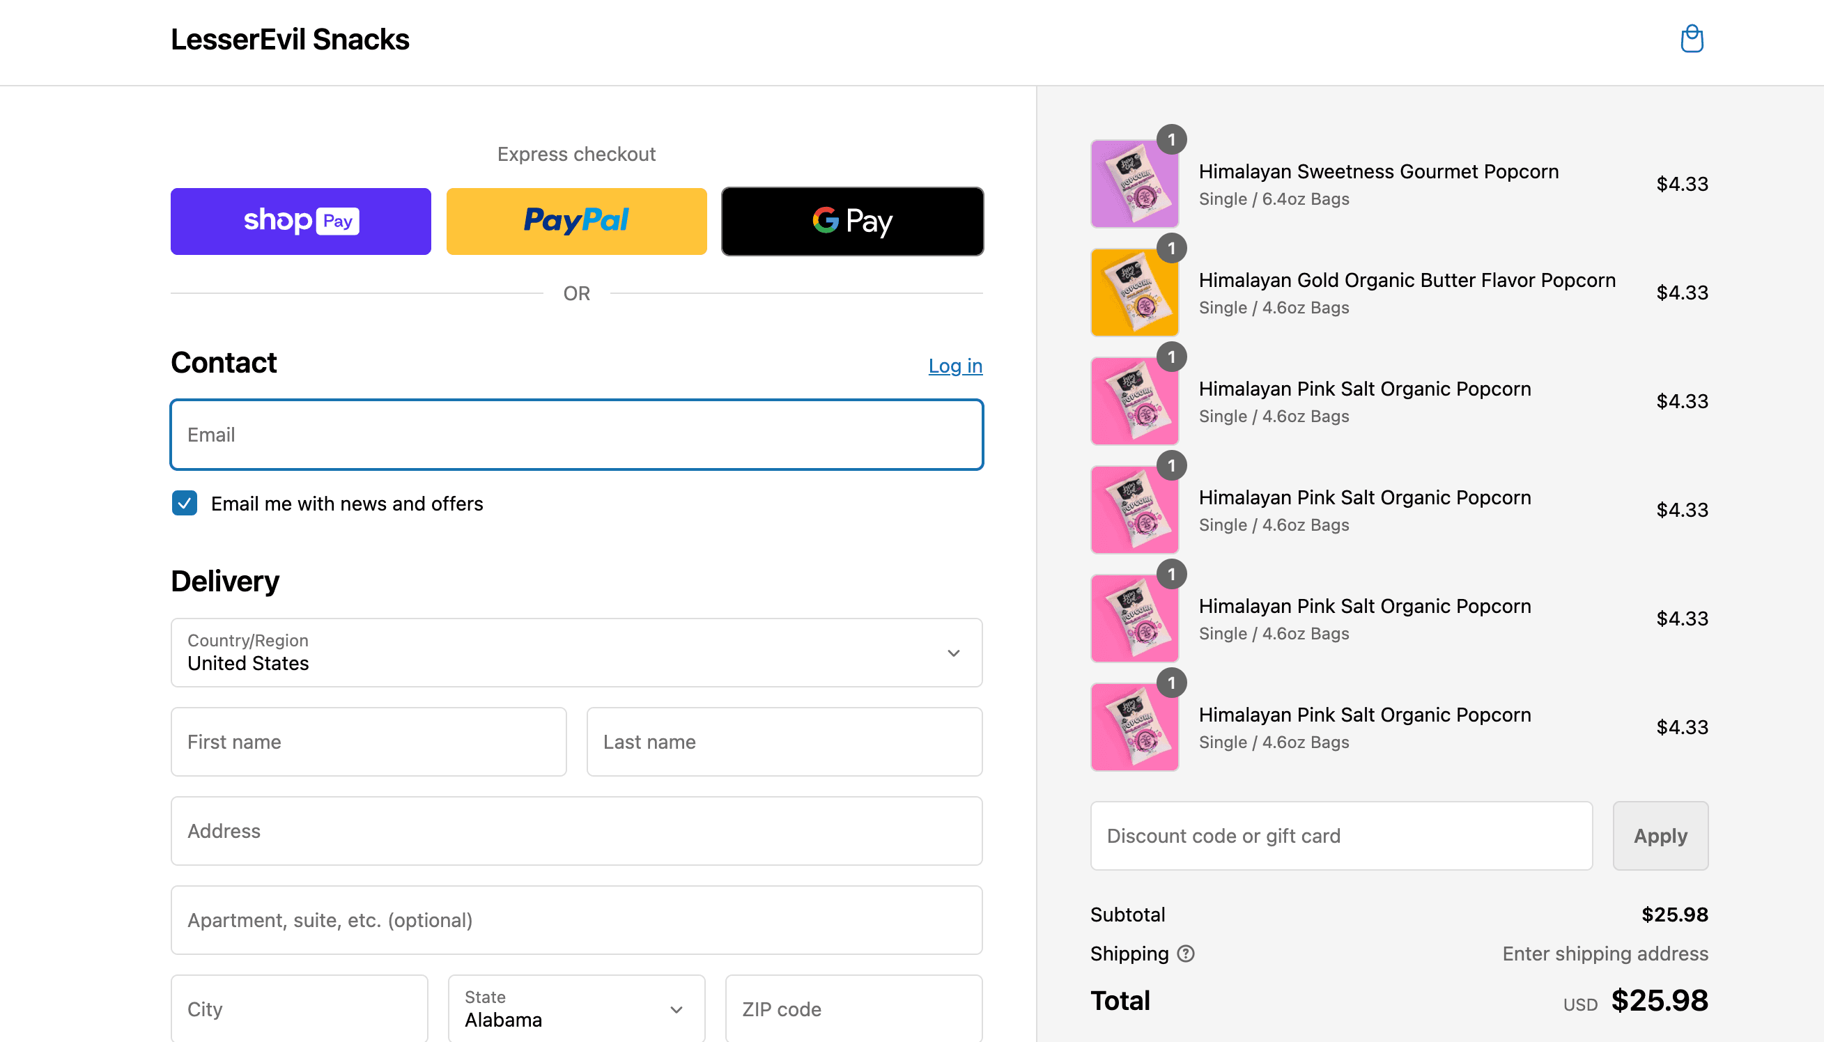
Task: Click the Subtotal $25.98 amount
Action: point(1674,915)
